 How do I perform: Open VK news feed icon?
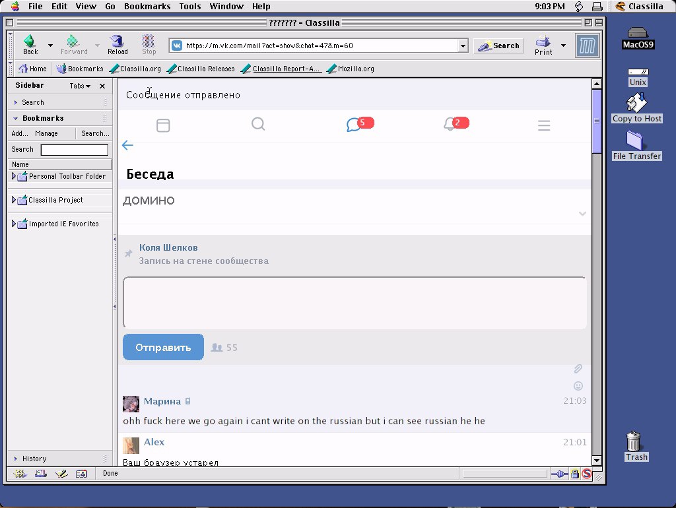[x=163, y=125]
